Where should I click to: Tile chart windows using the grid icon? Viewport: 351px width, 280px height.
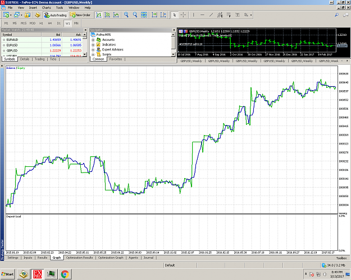(144, 15)
